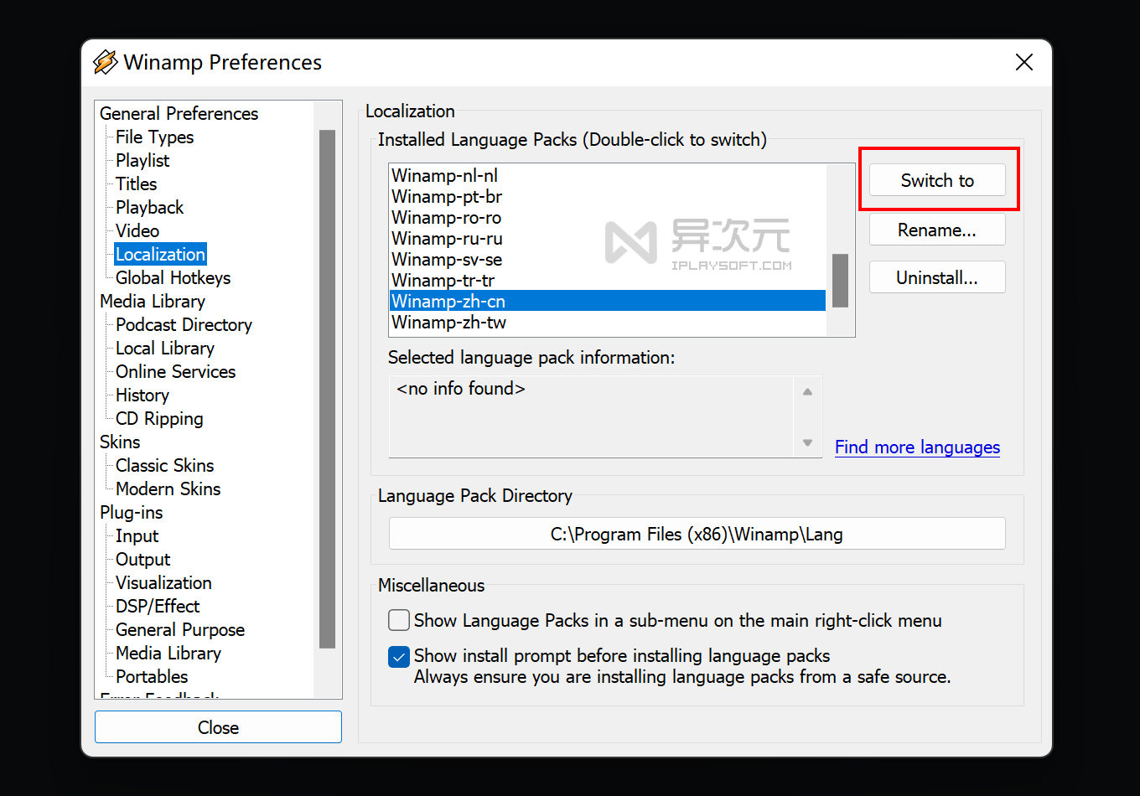Click the language list scrollbar thumb
The height and width of the screenshot is (796, 1140).
tap(840, 281)
